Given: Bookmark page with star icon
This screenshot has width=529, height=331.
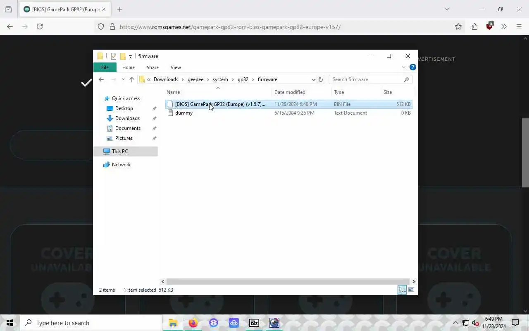Looking at the screenshot, I should click(x=458, y=26).
